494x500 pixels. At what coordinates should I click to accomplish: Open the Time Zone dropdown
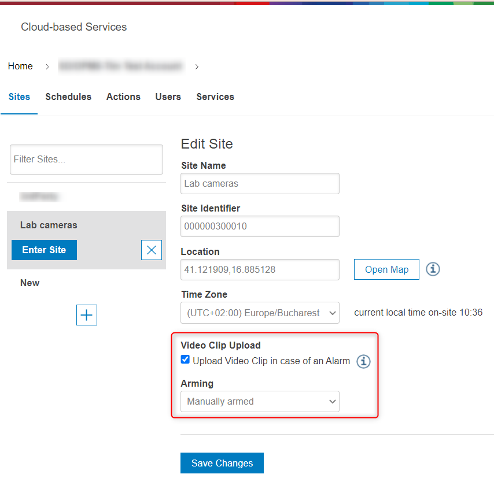coord(260,313)
